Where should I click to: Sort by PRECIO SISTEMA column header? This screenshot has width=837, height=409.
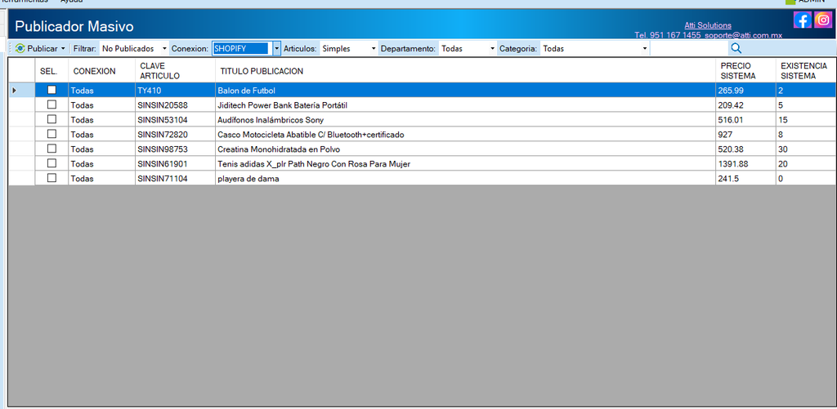pos(745,71)
